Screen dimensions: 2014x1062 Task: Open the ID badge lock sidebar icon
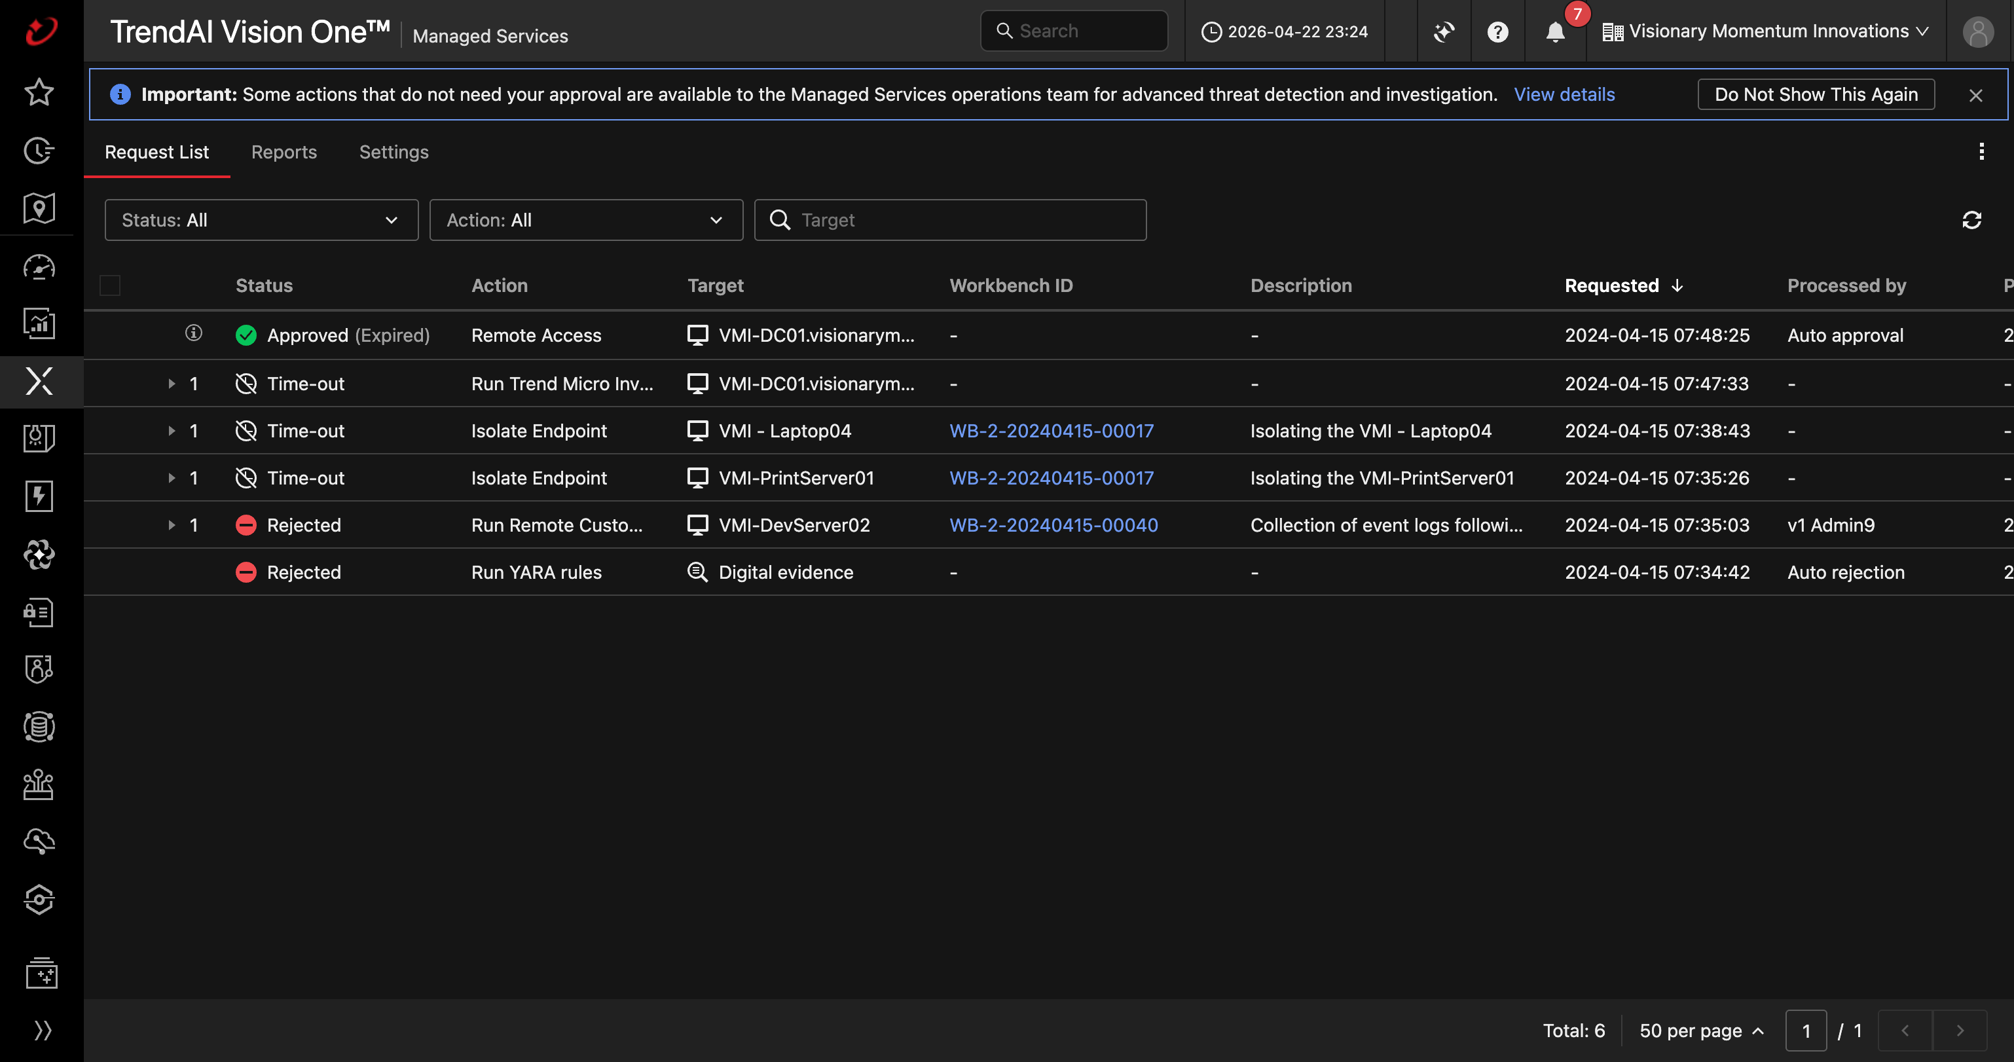point(39,612)
